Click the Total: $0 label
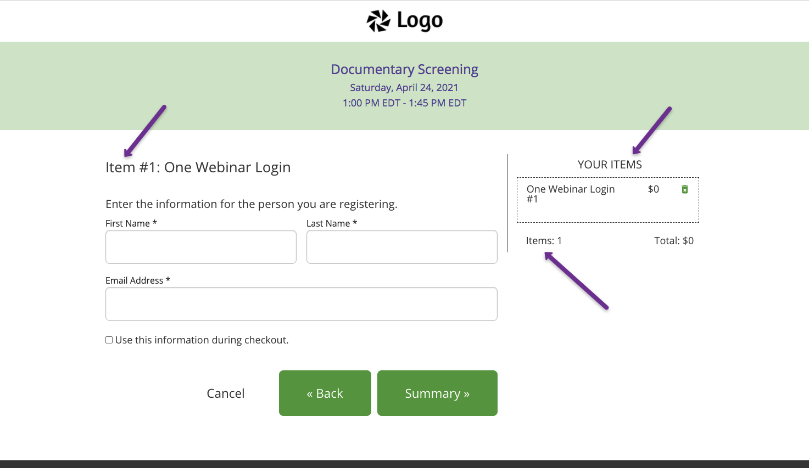 pyautogui.click(x=674, y=241)
